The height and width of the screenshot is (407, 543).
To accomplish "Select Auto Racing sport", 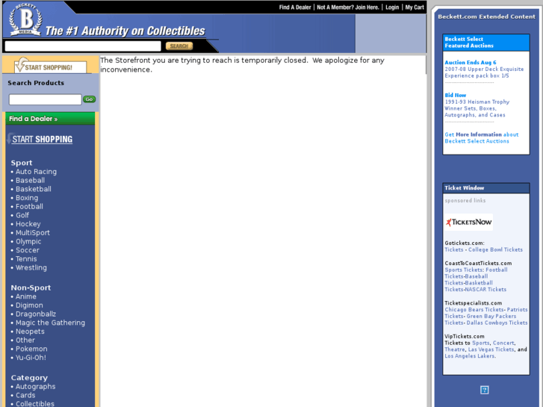I will (x=36, y=172).
